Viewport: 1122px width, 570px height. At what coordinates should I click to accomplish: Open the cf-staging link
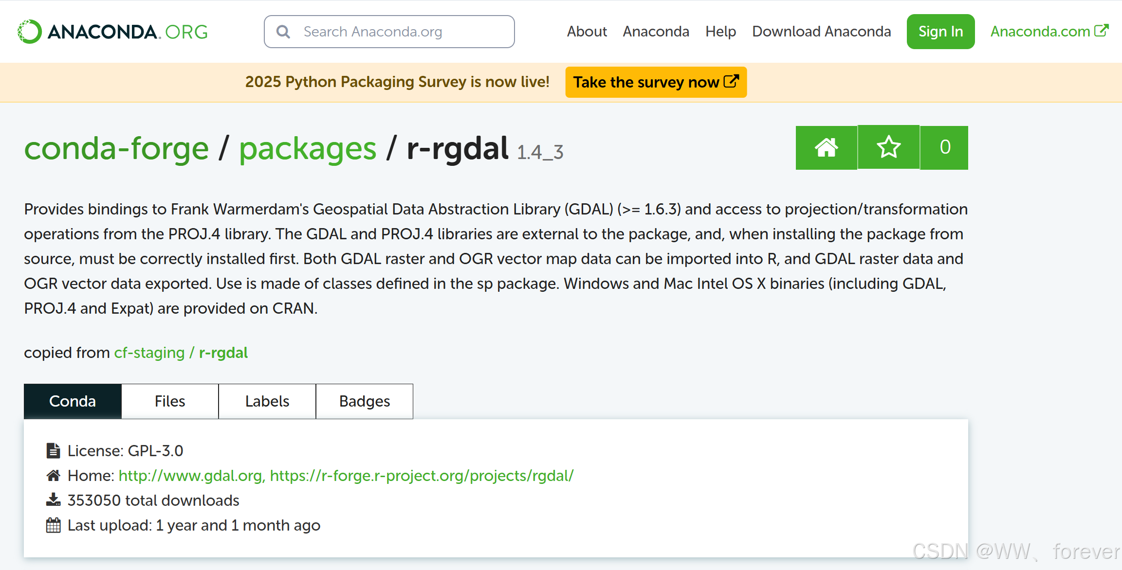click(x=148, y=353)
